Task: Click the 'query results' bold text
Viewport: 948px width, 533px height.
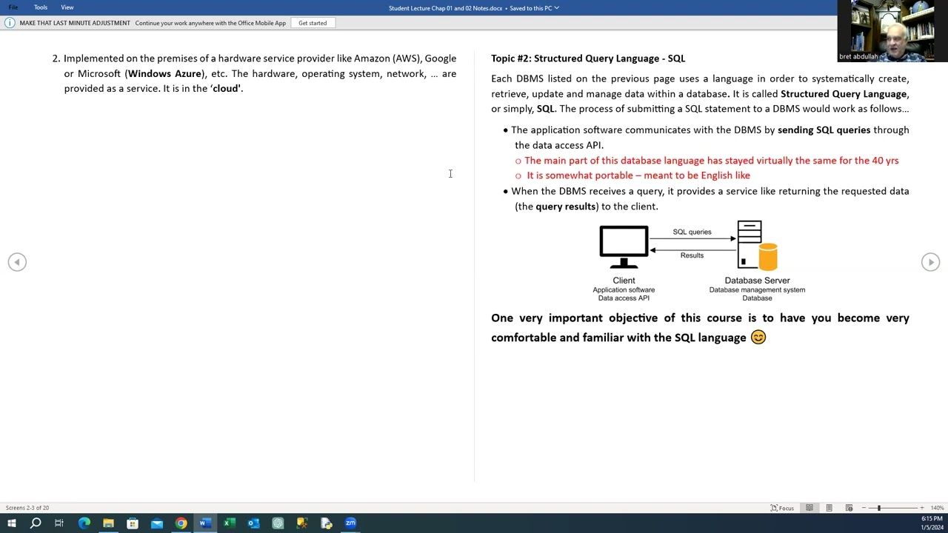Action: pyautogui.click(x=566, y=207)
